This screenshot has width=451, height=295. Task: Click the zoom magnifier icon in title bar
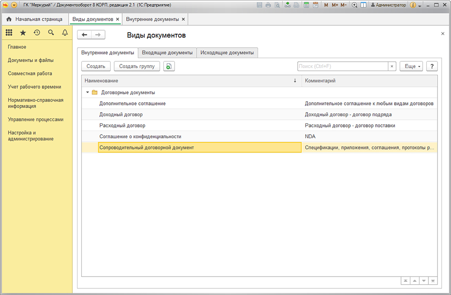click(354, 5)
